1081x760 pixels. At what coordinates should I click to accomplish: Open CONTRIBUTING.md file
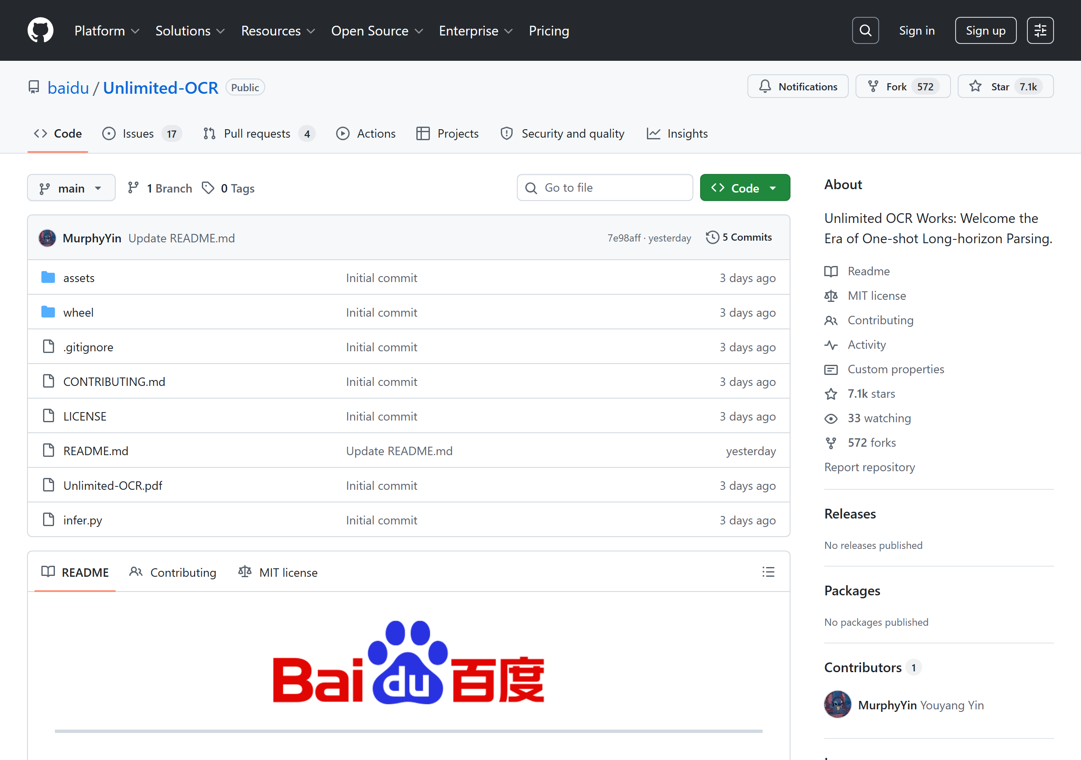[x=114, y=382]
